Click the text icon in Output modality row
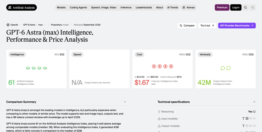The height and width of the screenshot is (132, 262). 243,126
